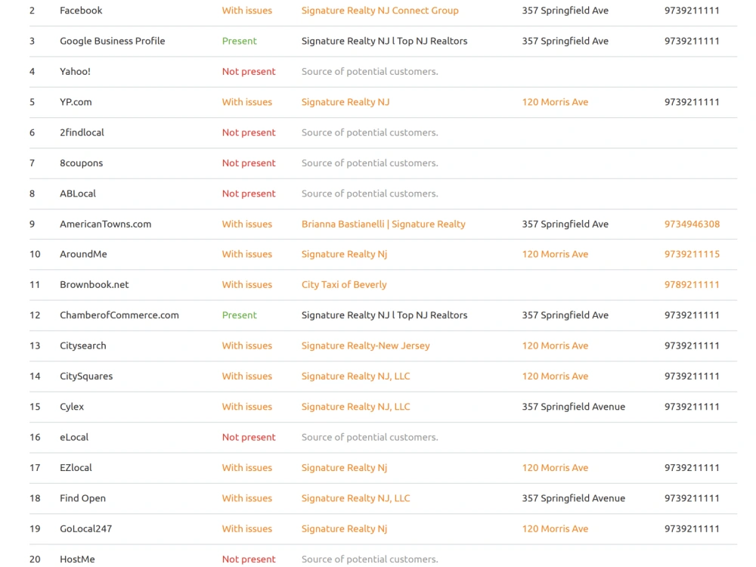Image resolution: width=756 pixels, height=567 pixels.
Task: Click 357 Springfield Ave in AmericanTowns.com row
Action: (565, 224)
